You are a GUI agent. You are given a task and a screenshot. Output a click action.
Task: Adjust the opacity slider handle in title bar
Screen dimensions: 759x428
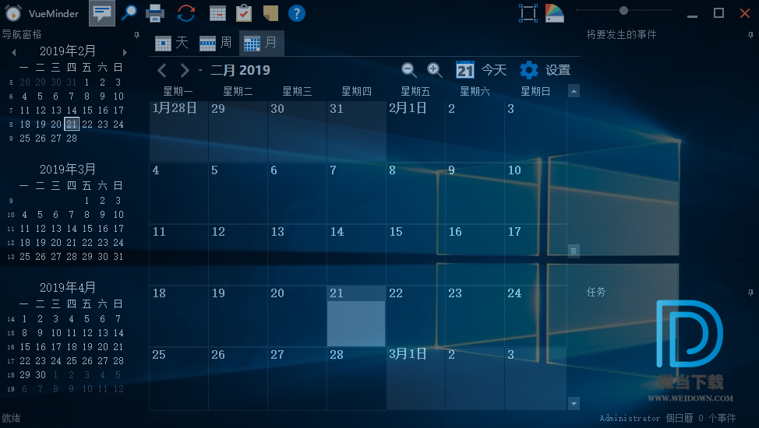pos(623,10)
